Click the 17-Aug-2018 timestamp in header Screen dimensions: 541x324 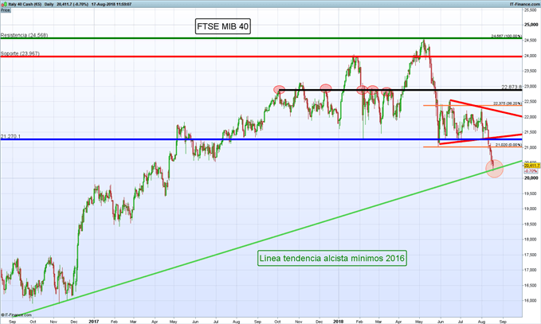112,5
